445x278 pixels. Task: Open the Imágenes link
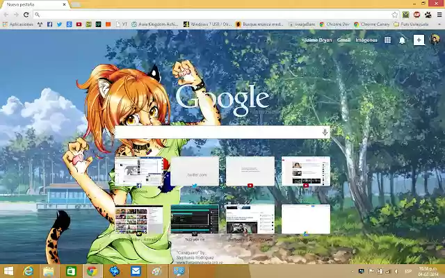[366, 40]
